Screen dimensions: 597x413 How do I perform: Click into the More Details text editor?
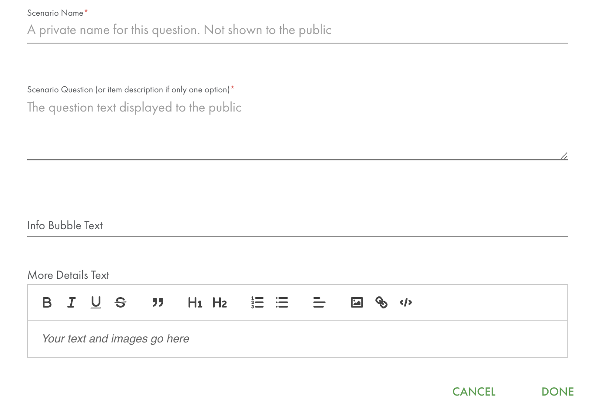pyautogui.click(x=298, y=339)
